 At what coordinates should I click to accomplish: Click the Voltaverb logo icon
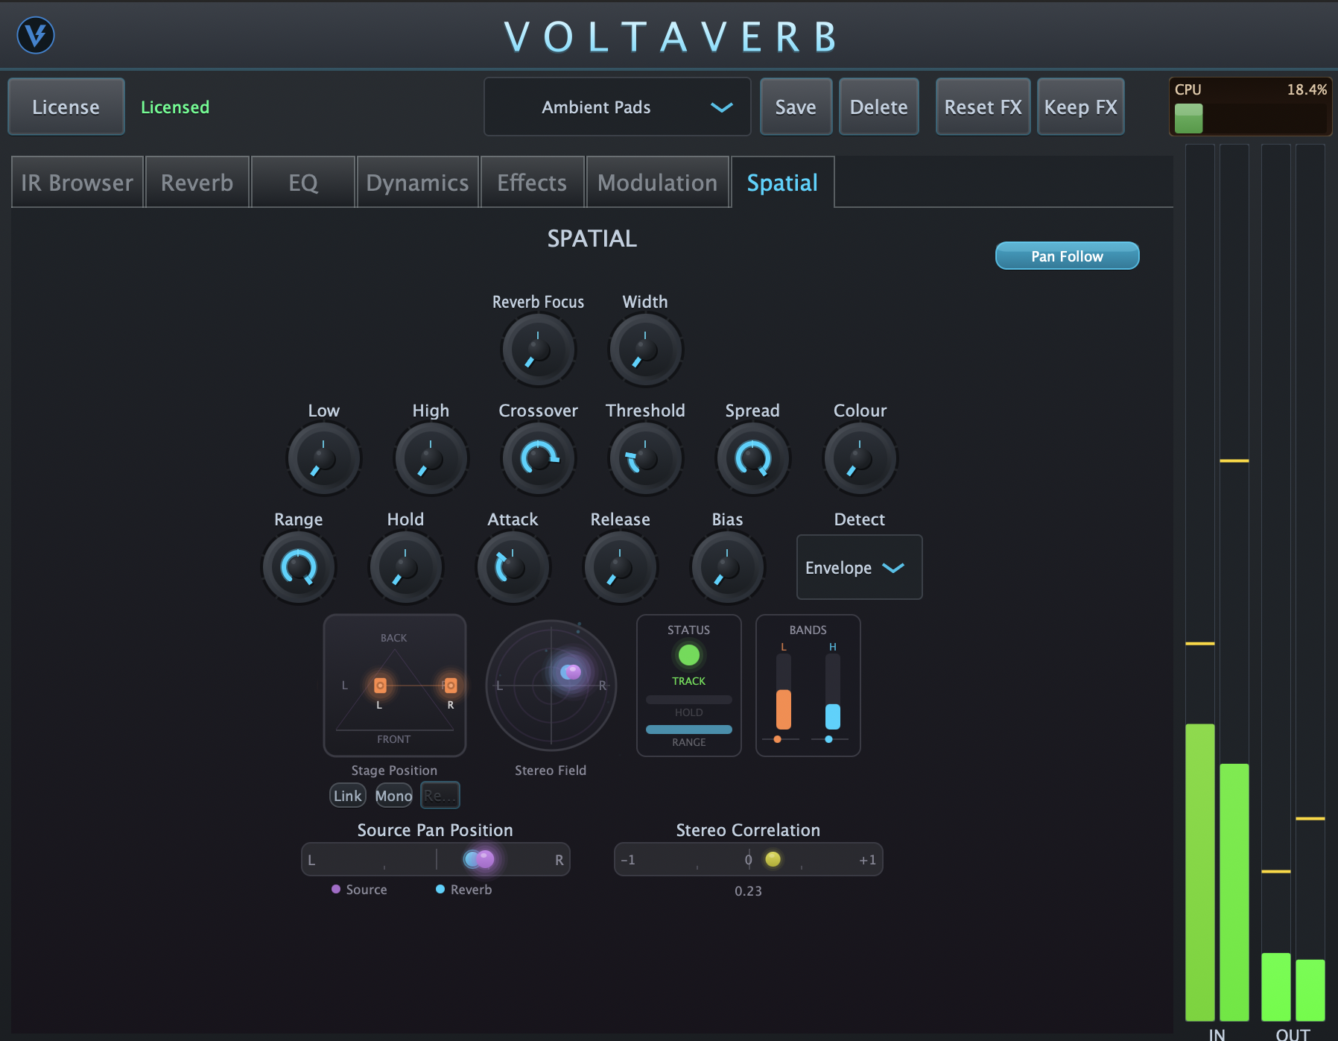(36, 35)
